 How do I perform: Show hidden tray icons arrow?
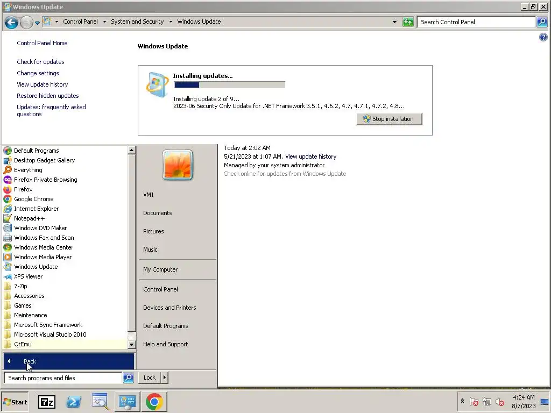462,401
